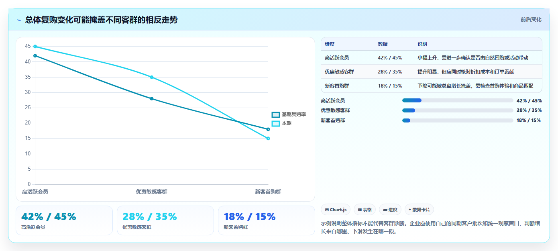Select the 表格 tag button
This screenshot has height=251, width=558.
(365, 210)
